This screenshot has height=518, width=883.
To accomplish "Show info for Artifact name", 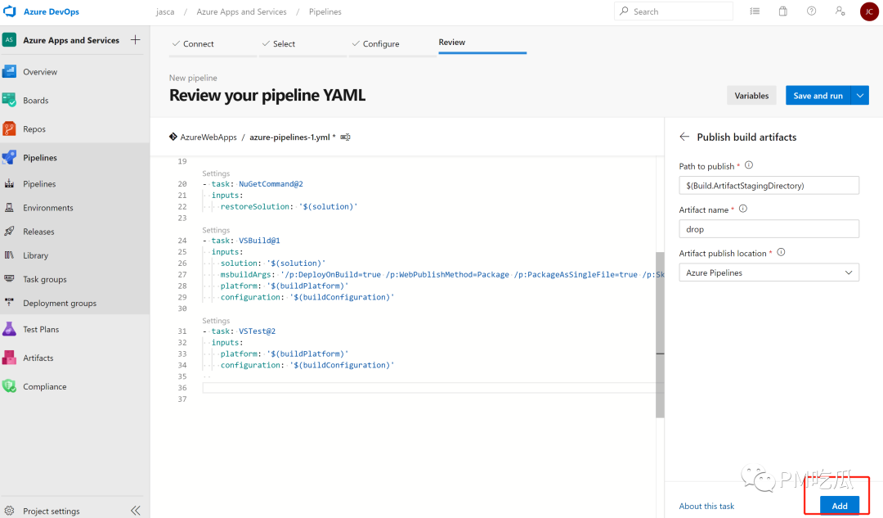I will [742, 209].
